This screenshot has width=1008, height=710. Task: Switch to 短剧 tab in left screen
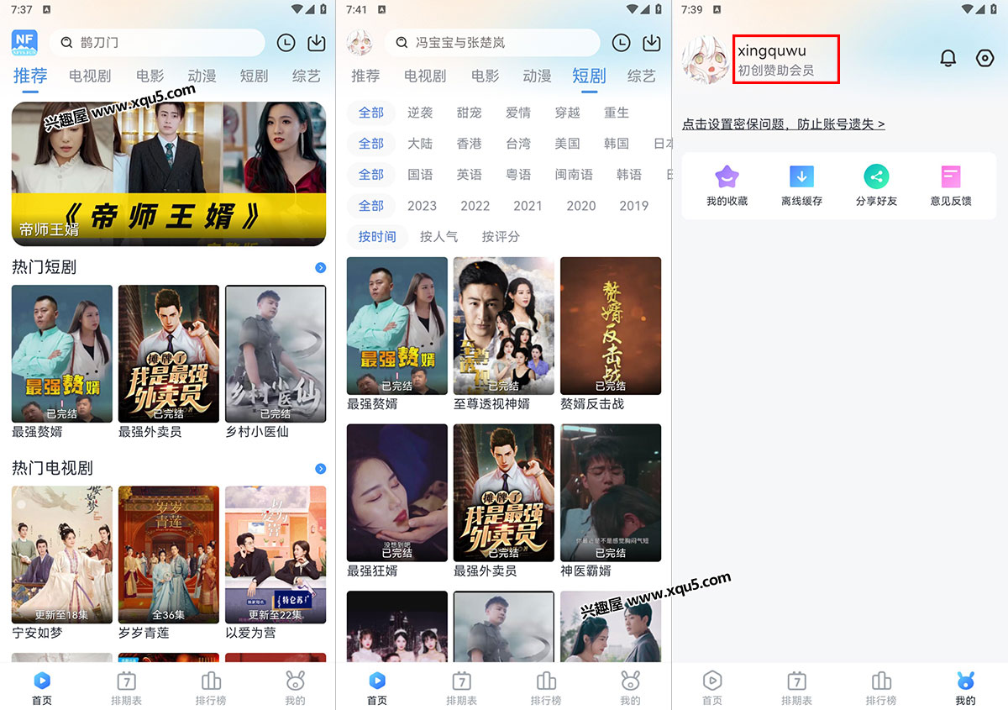[254, 76]
